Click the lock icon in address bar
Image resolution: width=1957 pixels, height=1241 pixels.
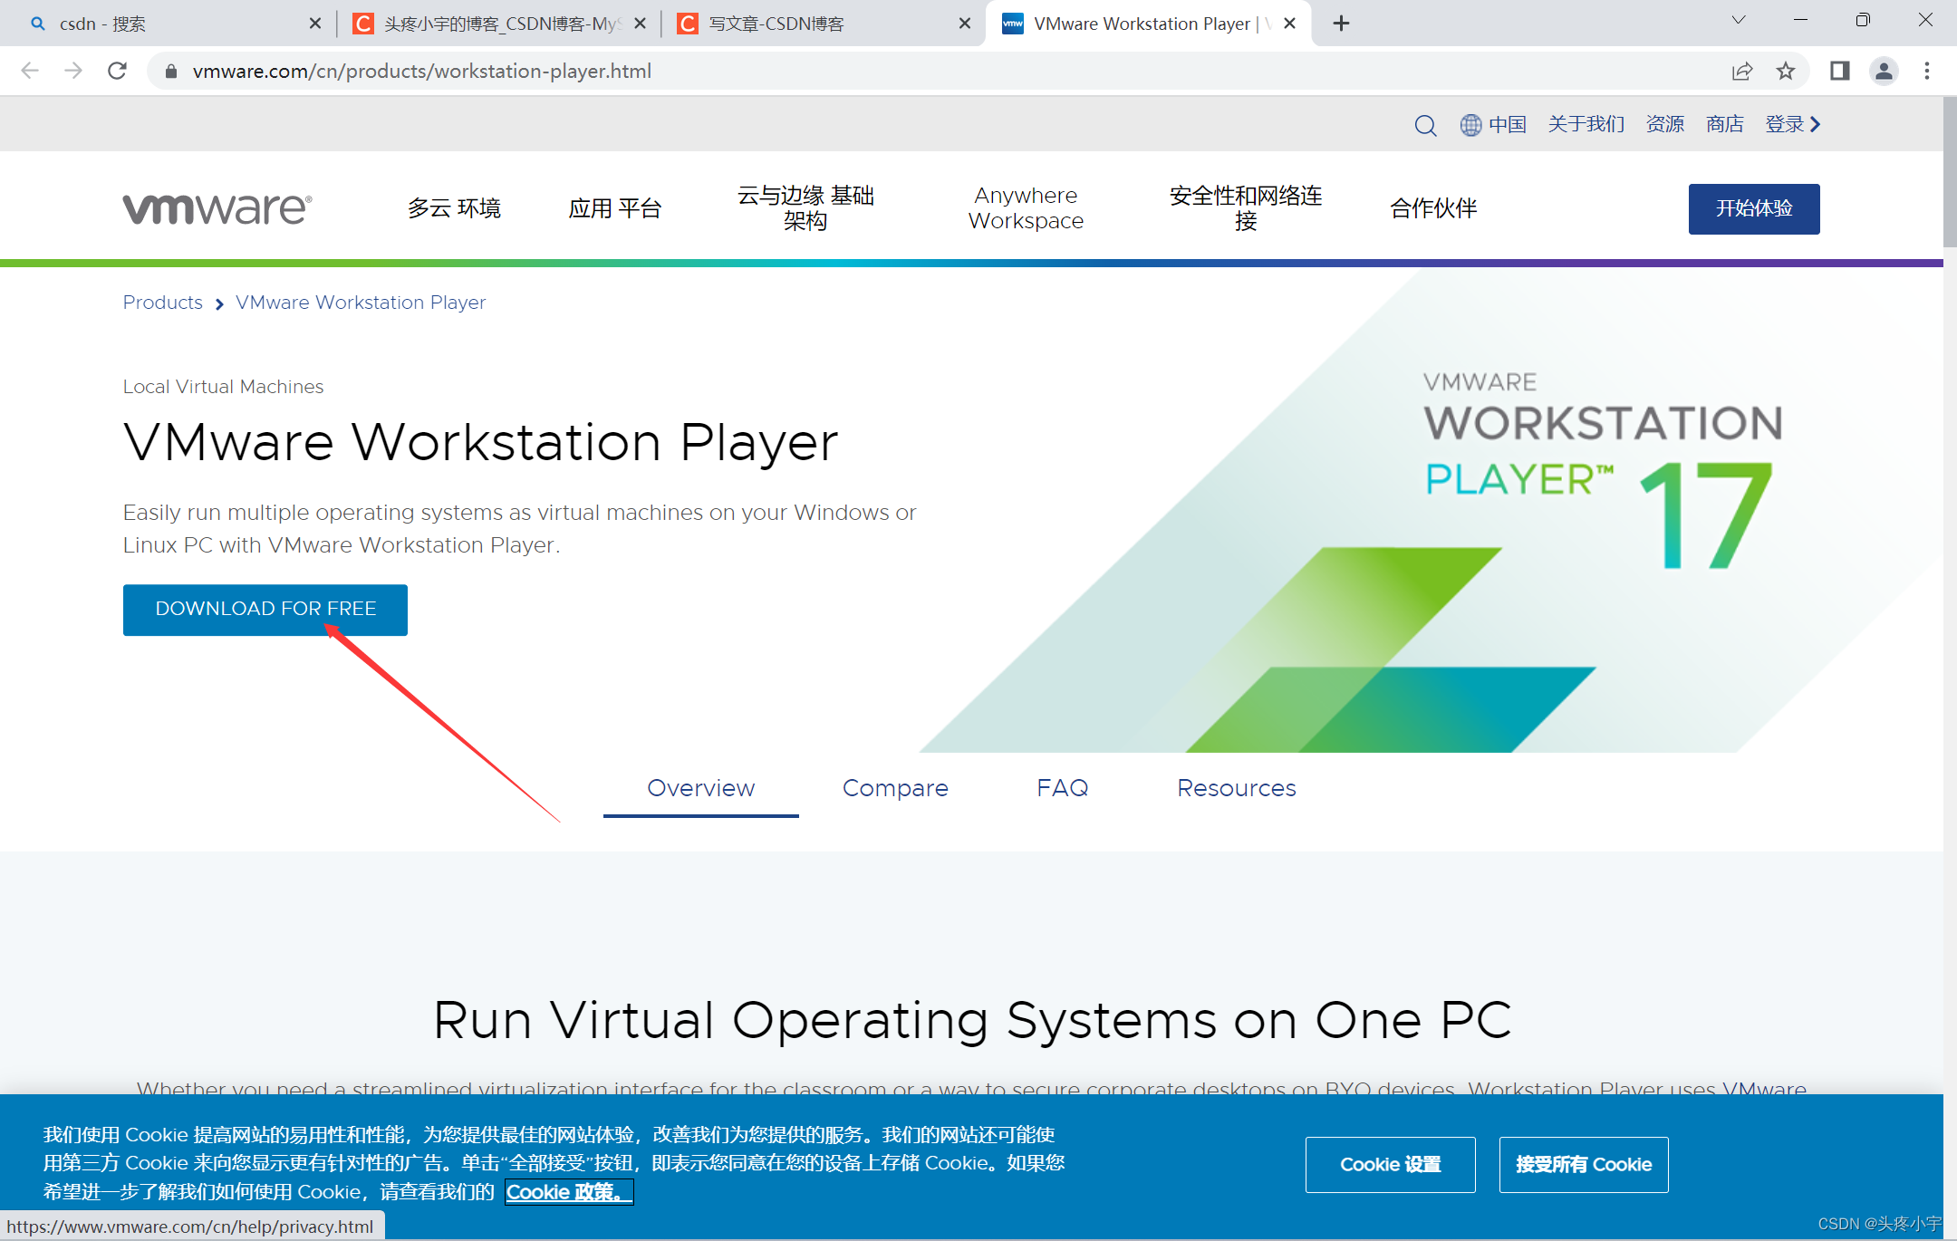170,71
